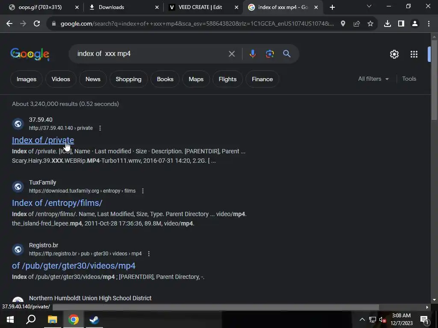The width and height of the screenshot is (438, 328).
Task: Share this page via share icon
Action: coord(357,24)
